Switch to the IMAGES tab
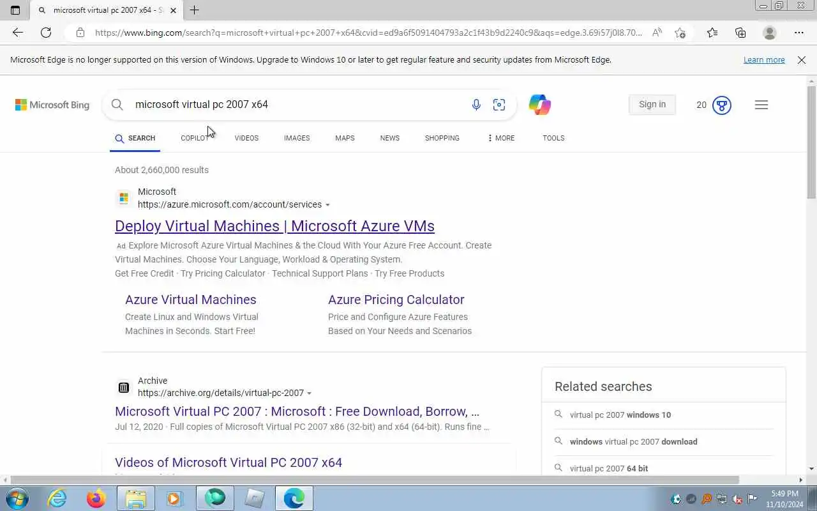 pos(297,138)
